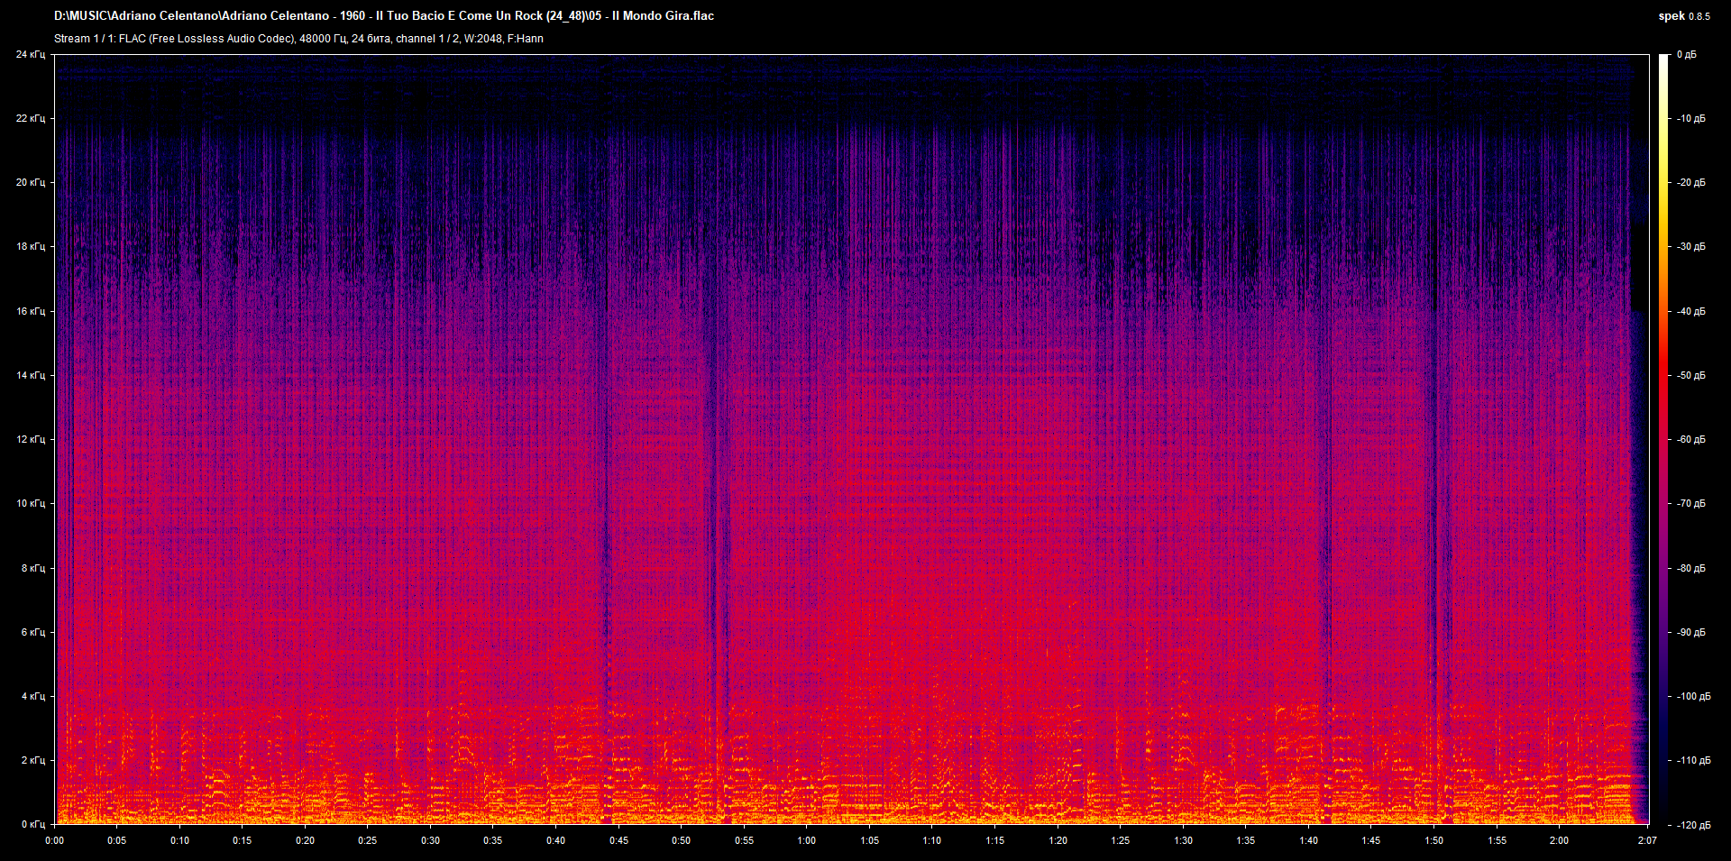Screen dimensions: 1731x861
Task: Click the "-120 дБ" level scale label
Action: click(1693, 825)
